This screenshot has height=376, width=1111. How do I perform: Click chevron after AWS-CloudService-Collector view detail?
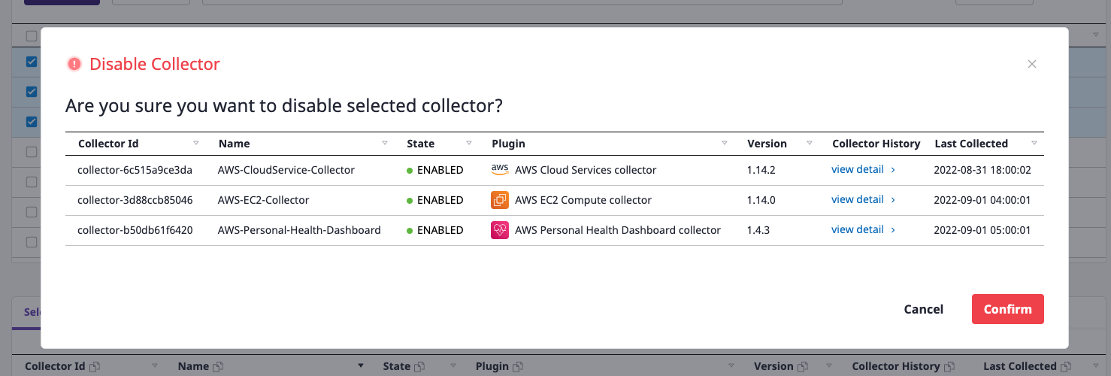tap(893, 170)
